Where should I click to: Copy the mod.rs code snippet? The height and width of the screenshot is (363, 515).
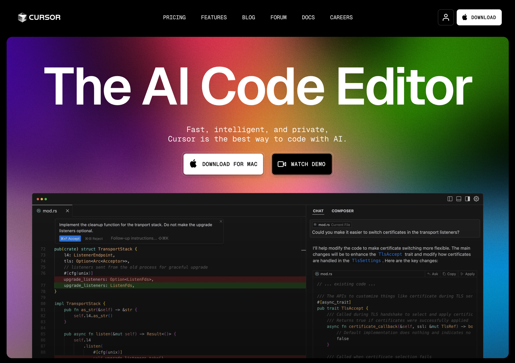[x=449, y=274]
